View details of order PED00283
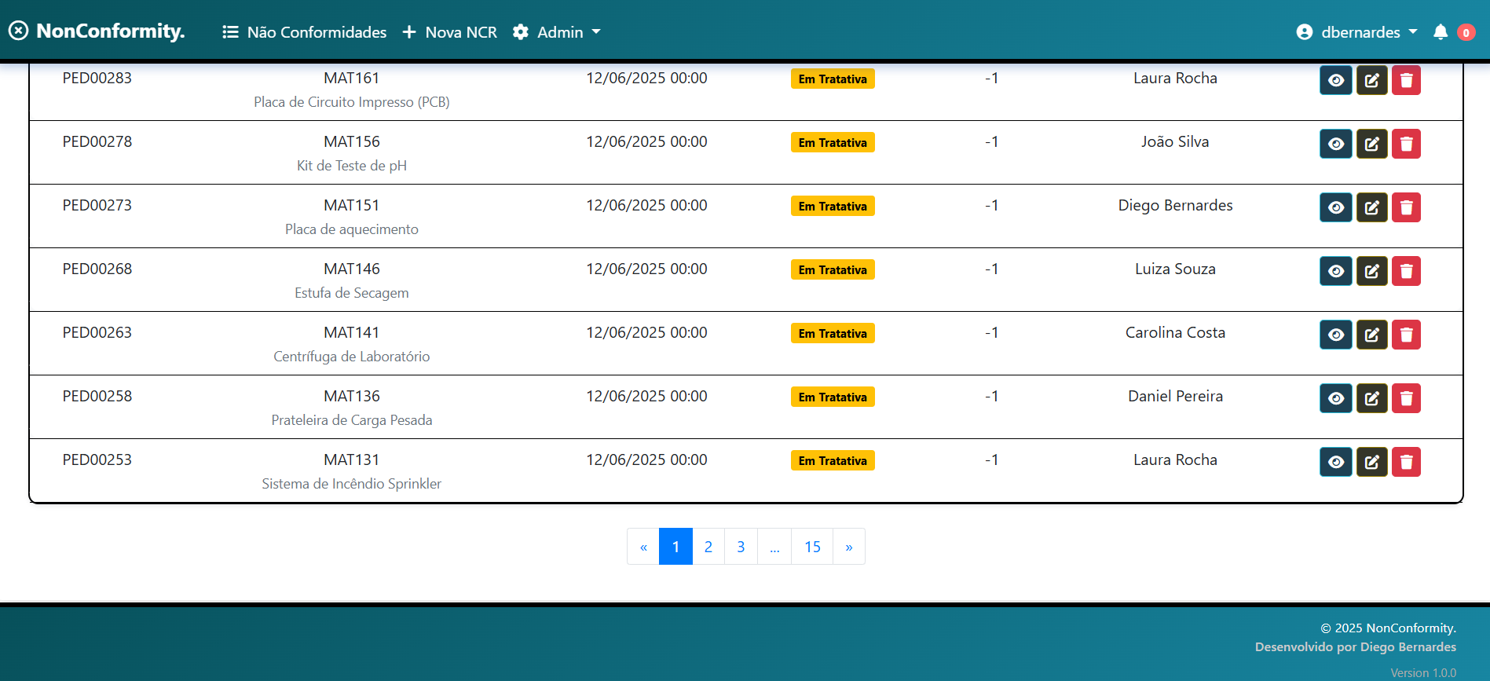Screen dimensions: 1490x681 click(1335, 80)
